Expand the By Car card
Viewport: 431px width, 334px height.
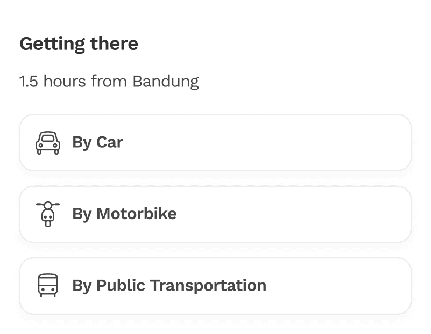(215, 143)
